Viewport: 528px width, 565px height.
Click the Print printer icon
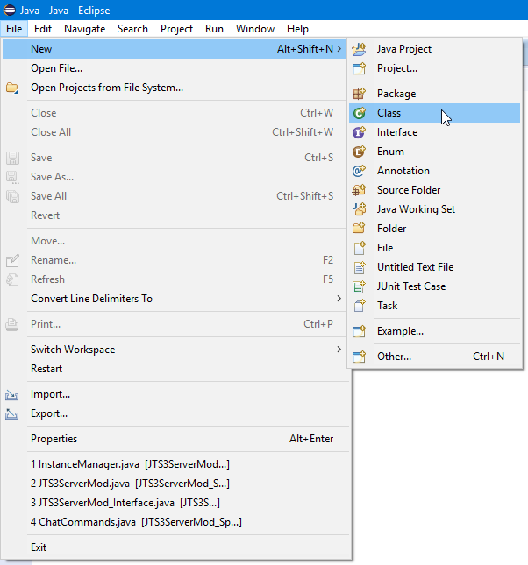pyautogui.click(x=12, y=324)
